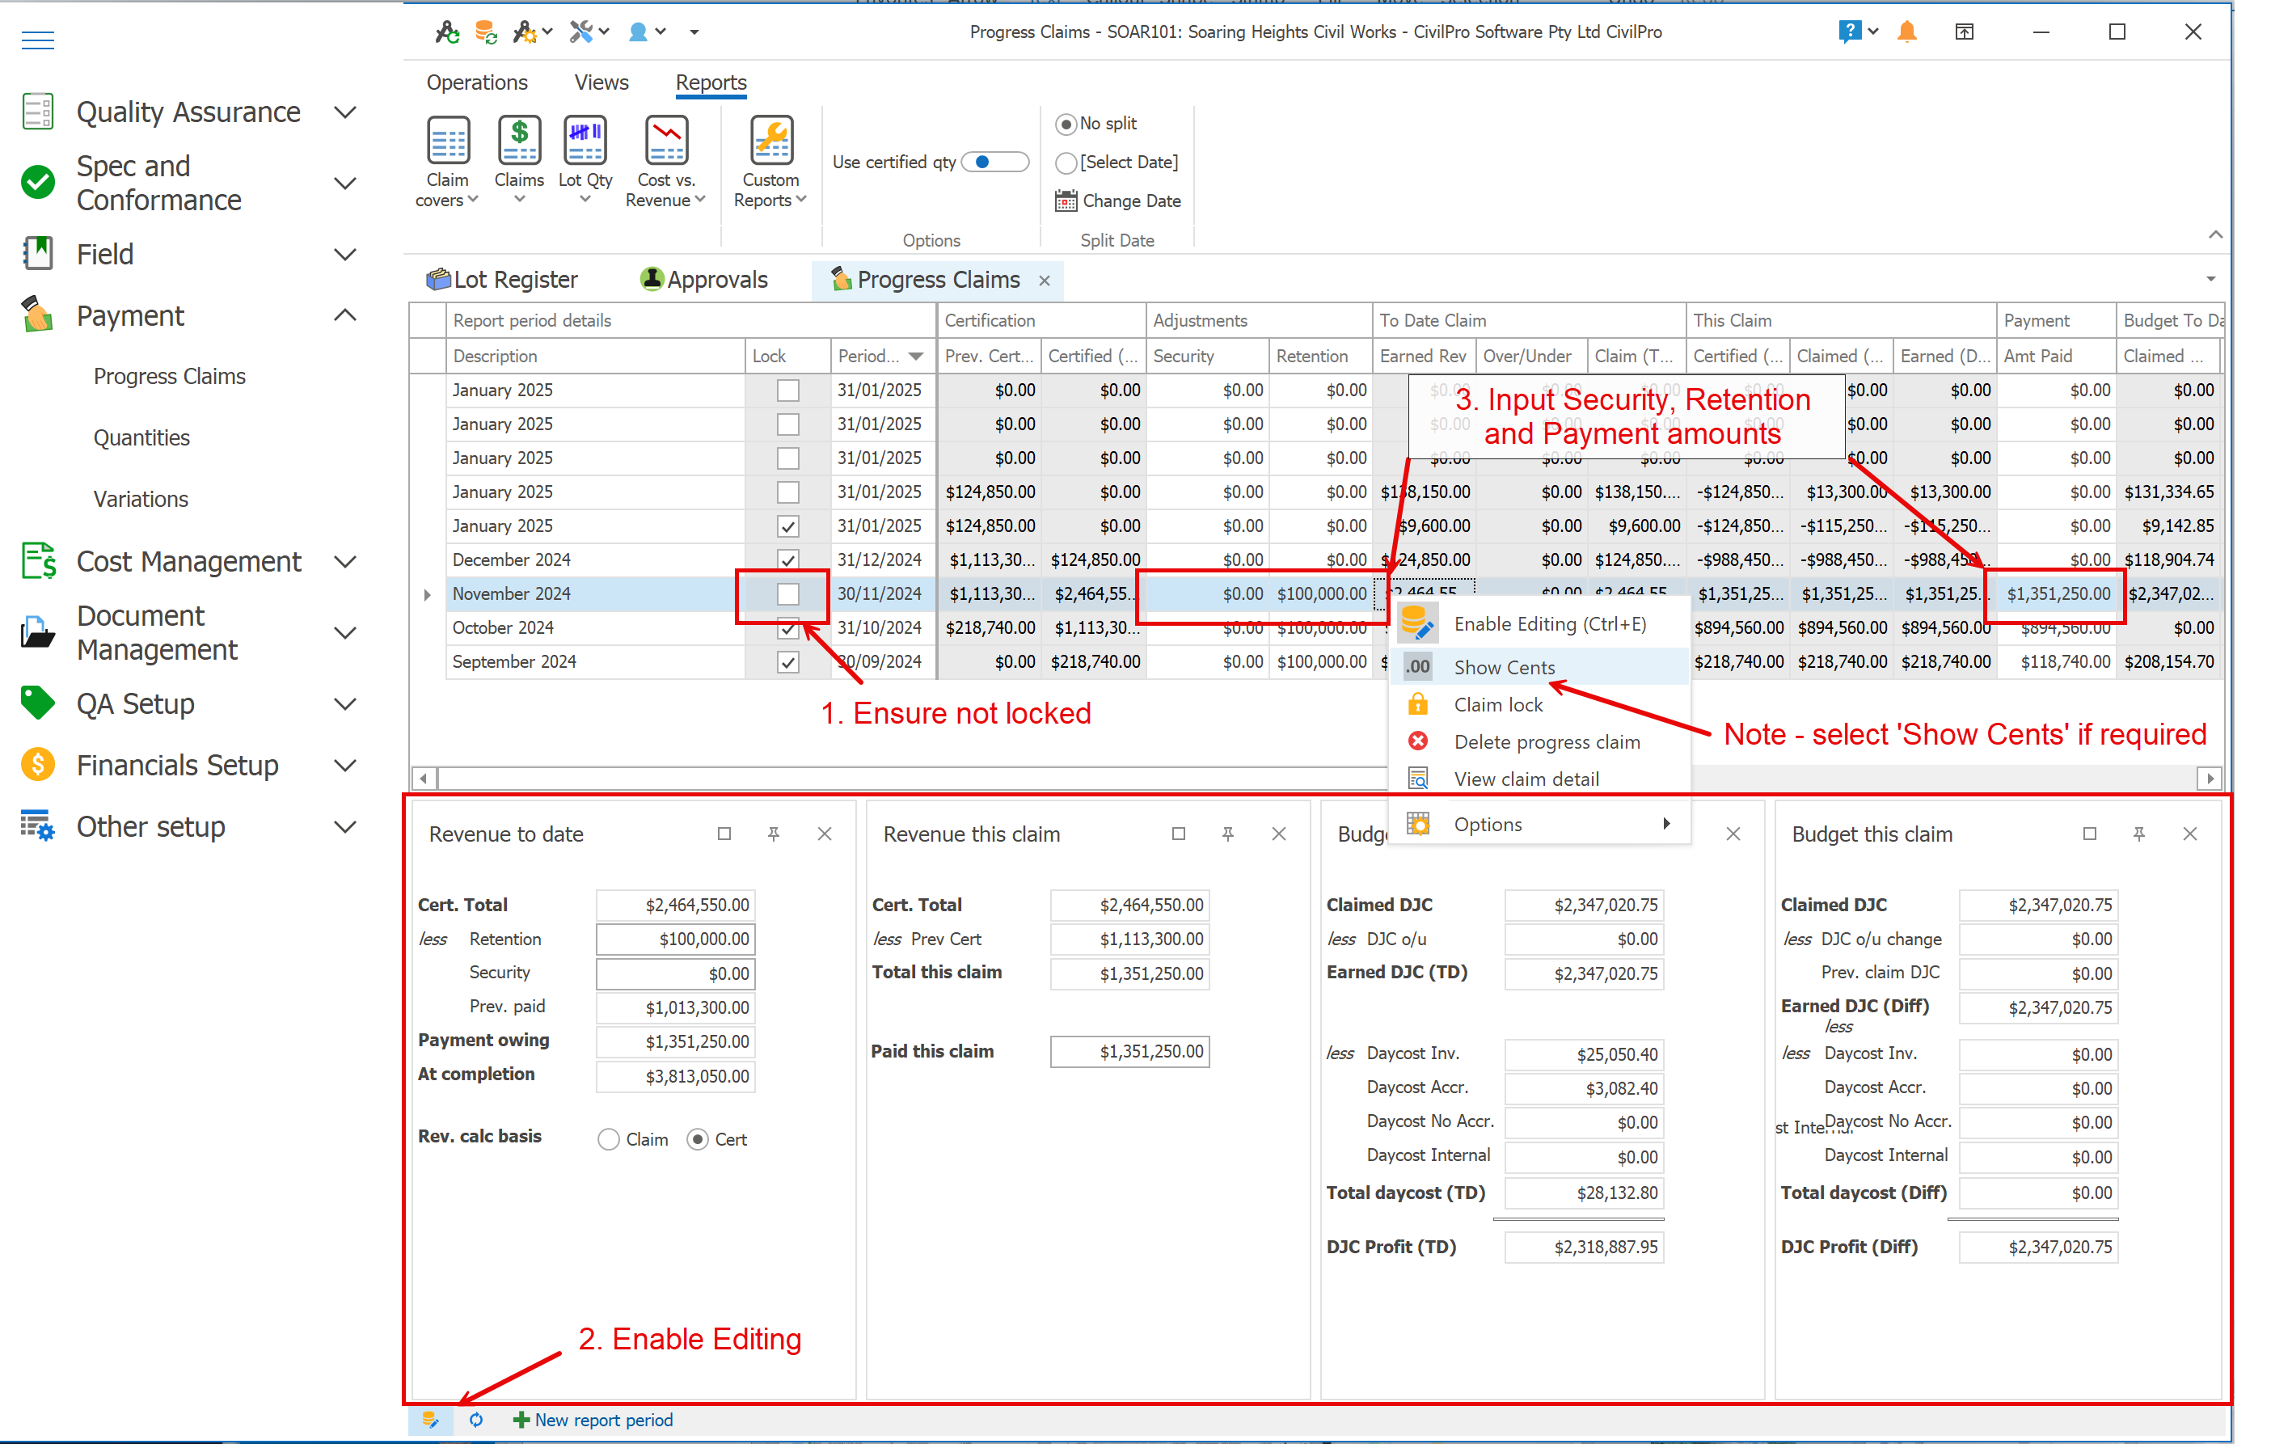Open the Lot Qty report
Viewport: 2271px width, 1444px height.
(x=585, y=161)
